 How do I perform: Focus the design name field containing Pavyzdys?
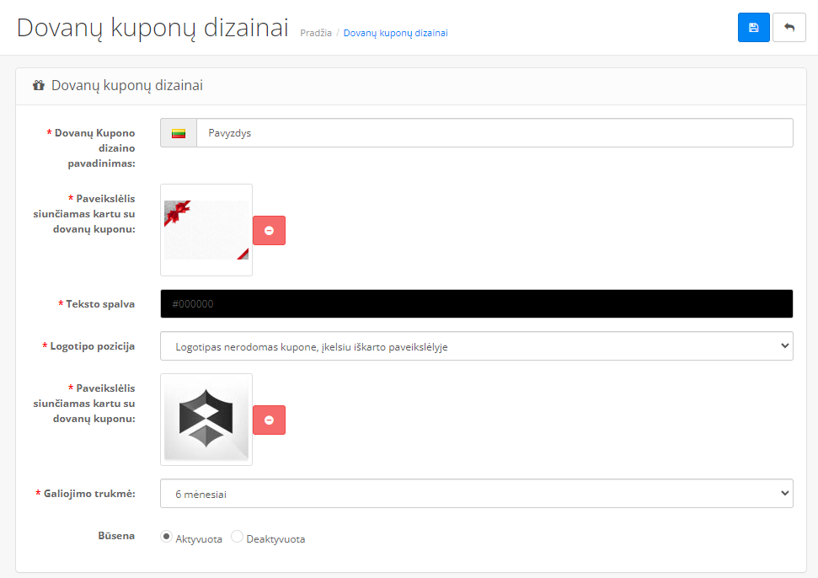point(495,133)
